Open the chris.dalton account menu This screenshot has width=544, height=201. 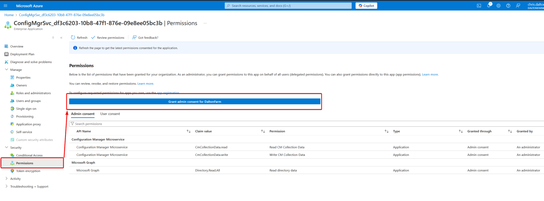click(x=535, y=6)
